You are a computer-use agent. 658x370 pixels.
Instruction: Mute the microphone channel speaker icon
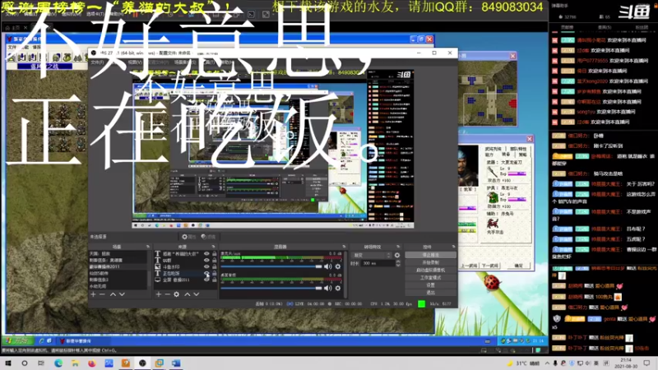pos(327,266)
